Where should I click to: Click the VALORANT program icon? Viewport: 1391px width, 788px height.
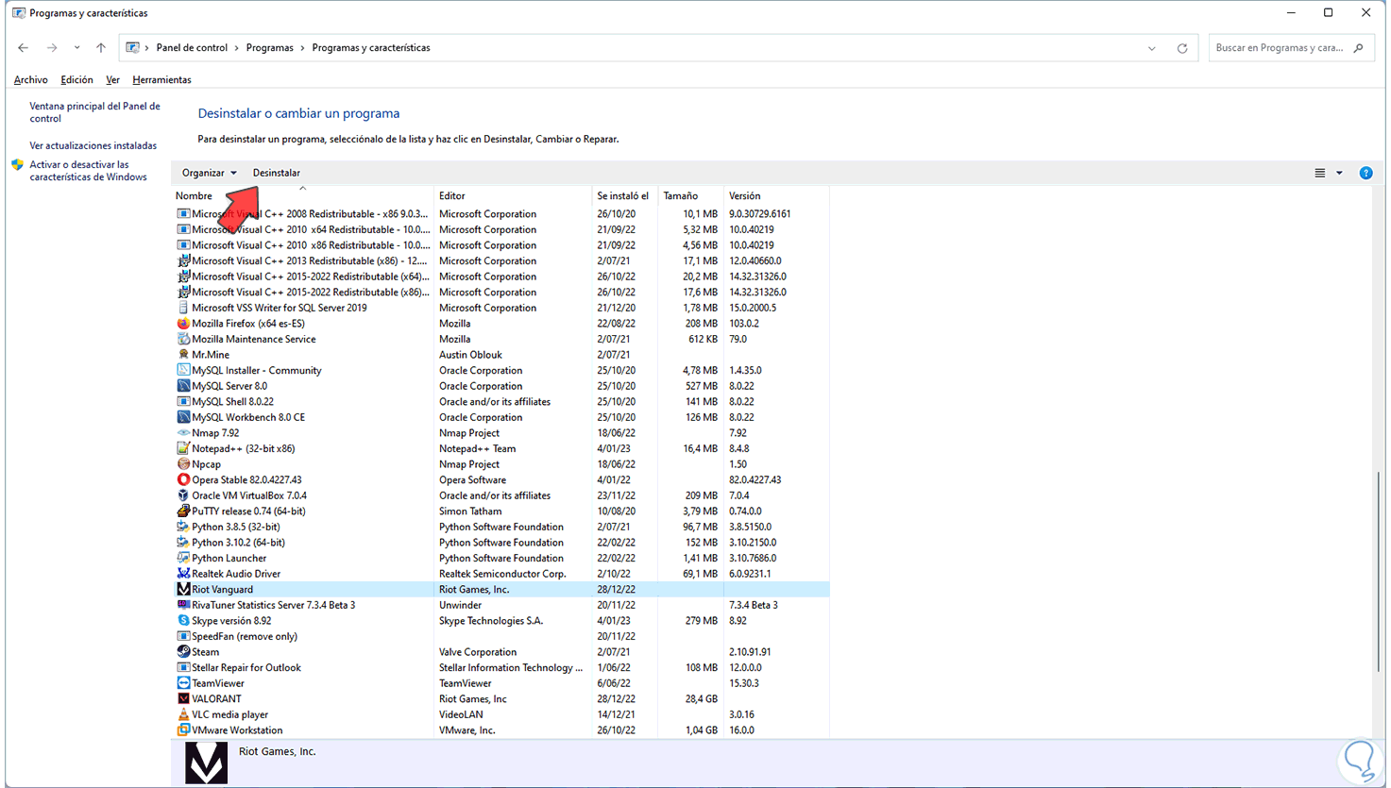pos(183,699)
